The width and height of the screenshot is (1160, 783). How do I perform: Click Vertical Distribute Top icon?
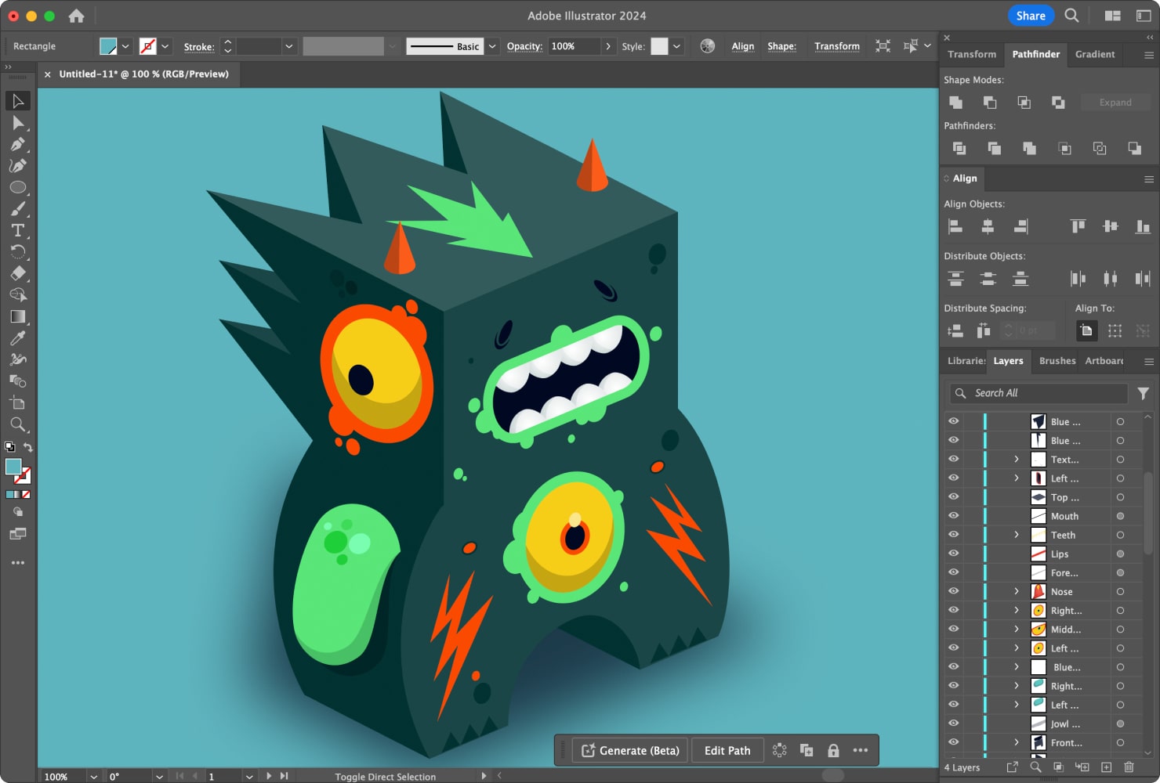(x=955, y=279)
